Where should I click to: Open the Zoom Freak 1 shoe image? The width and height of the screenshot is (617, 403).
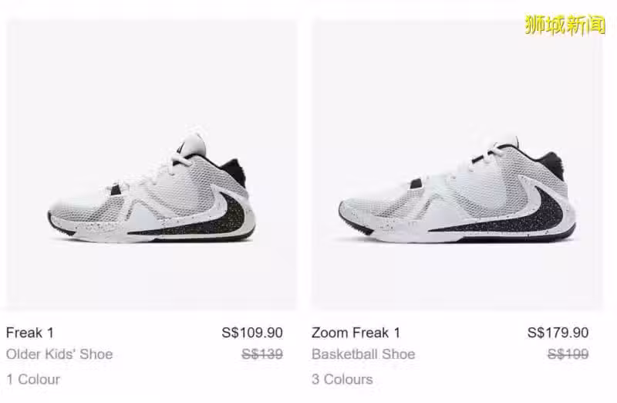coord(457,164)
